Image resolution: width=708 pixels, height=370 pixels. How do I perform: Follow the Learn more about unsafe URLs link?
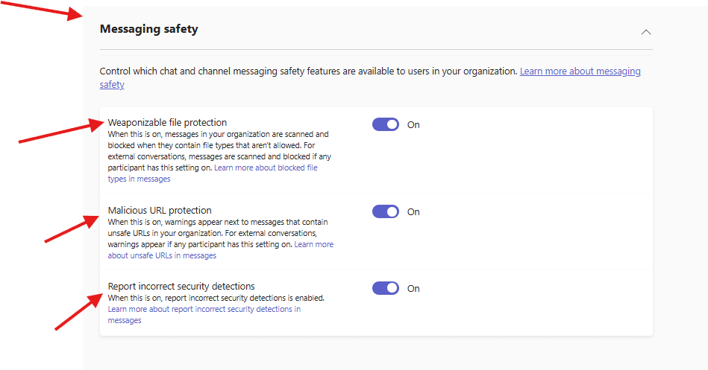pos(313,244)
